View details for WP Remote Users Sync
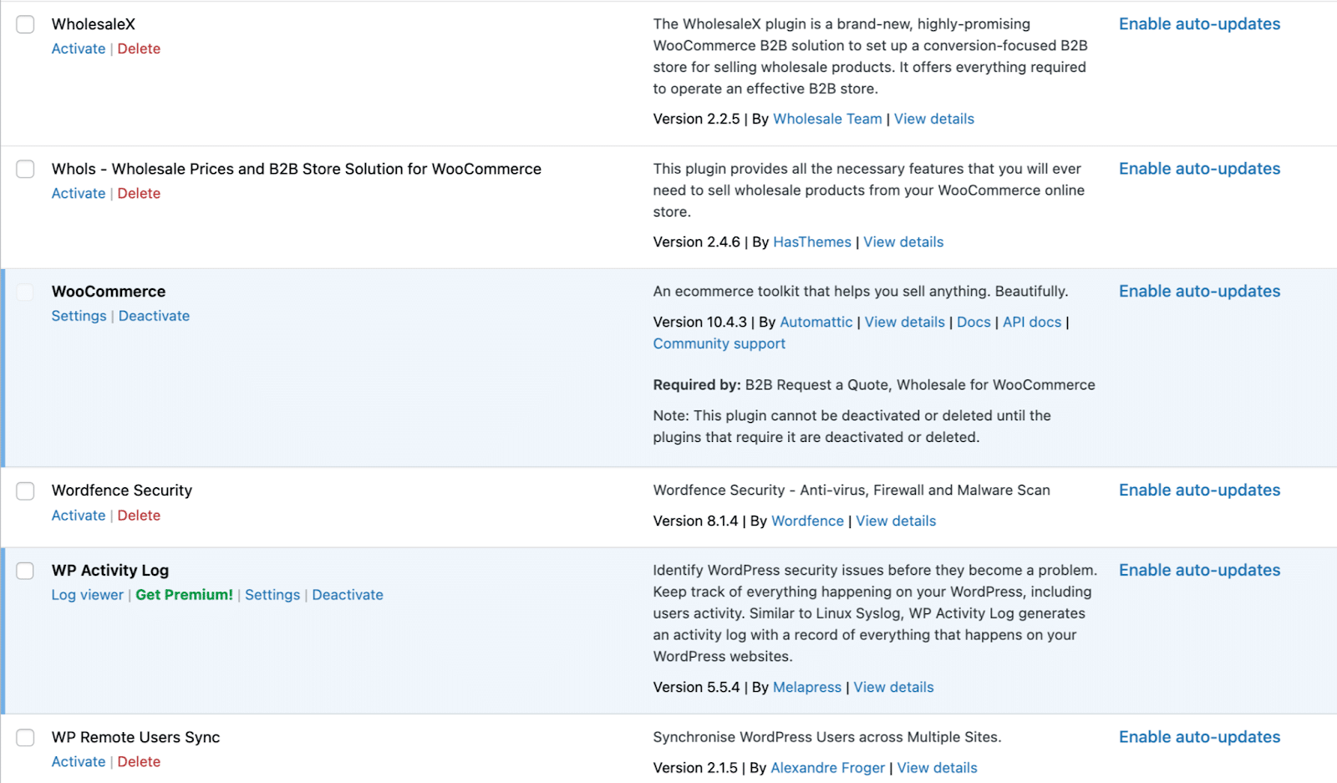Viewport: 1337px width, 783px height. tap(937, 767)
